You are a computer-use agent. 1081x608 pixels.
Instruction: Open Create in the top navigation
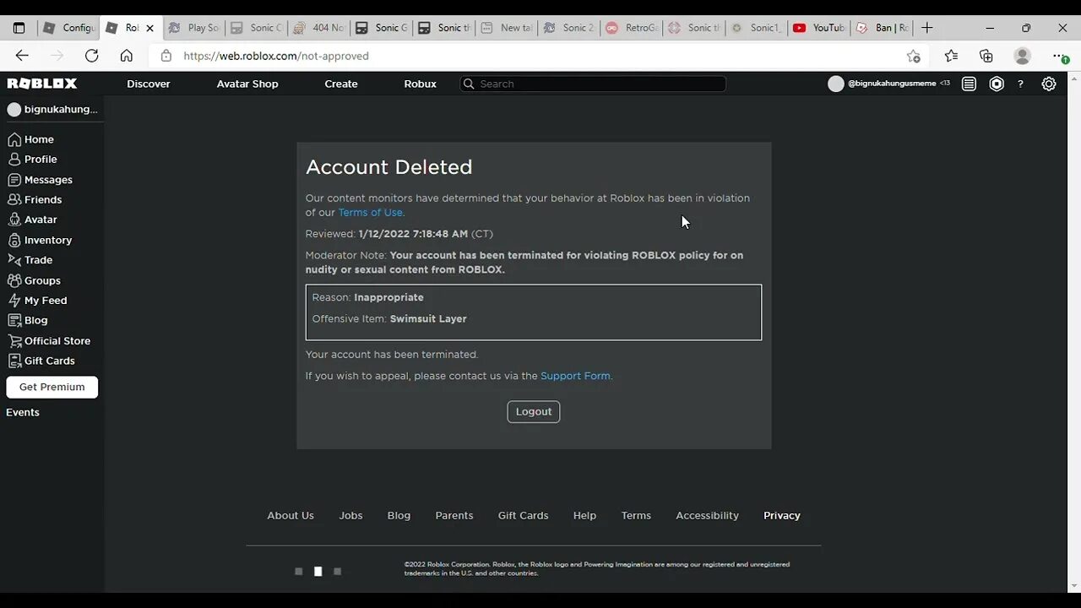click(x=341, y=84)
